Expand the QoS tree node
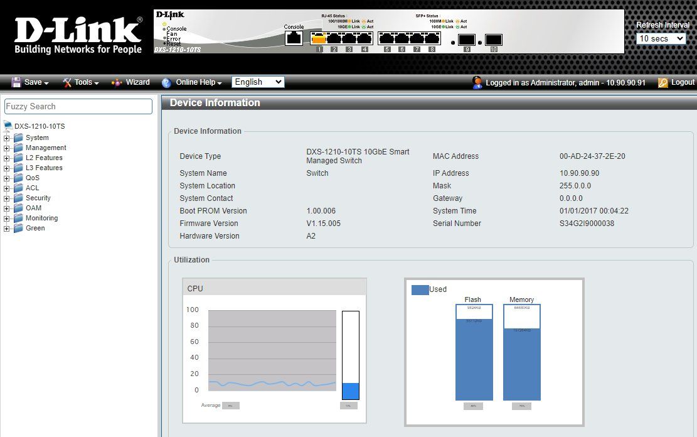The image size is (697, 437). [6, 178]
